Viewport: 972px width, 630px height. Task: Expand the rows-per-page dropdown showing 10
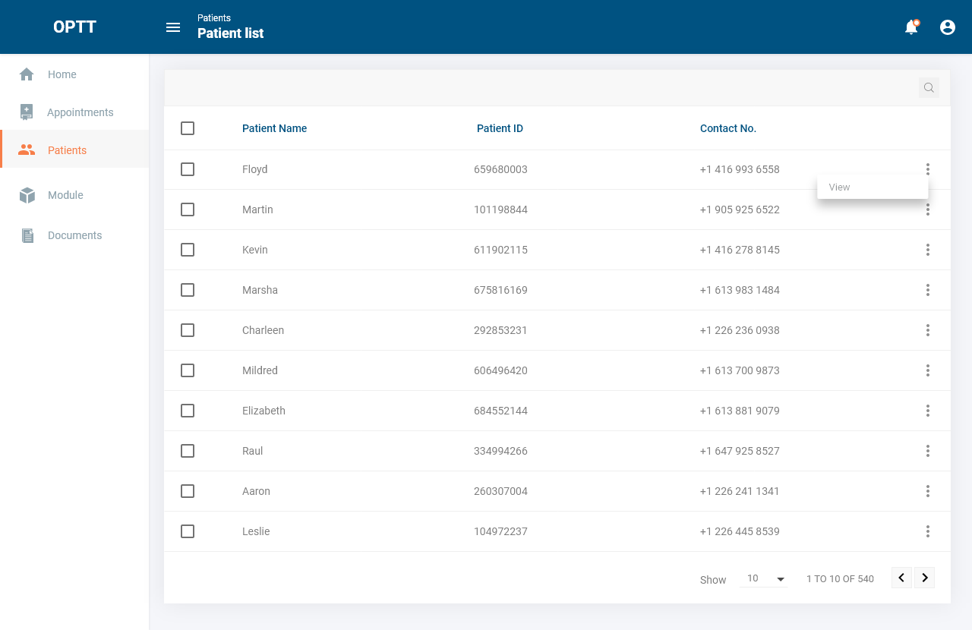tap(765, 579)
